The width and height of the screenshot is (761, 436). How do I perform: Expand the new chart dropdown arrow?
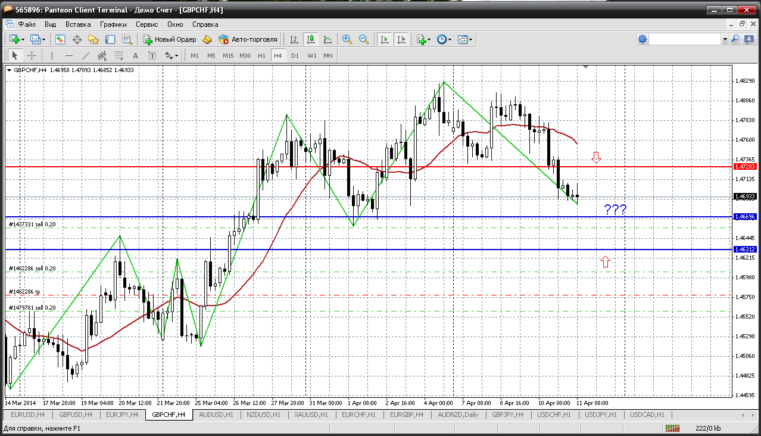(x=23, y=40)
